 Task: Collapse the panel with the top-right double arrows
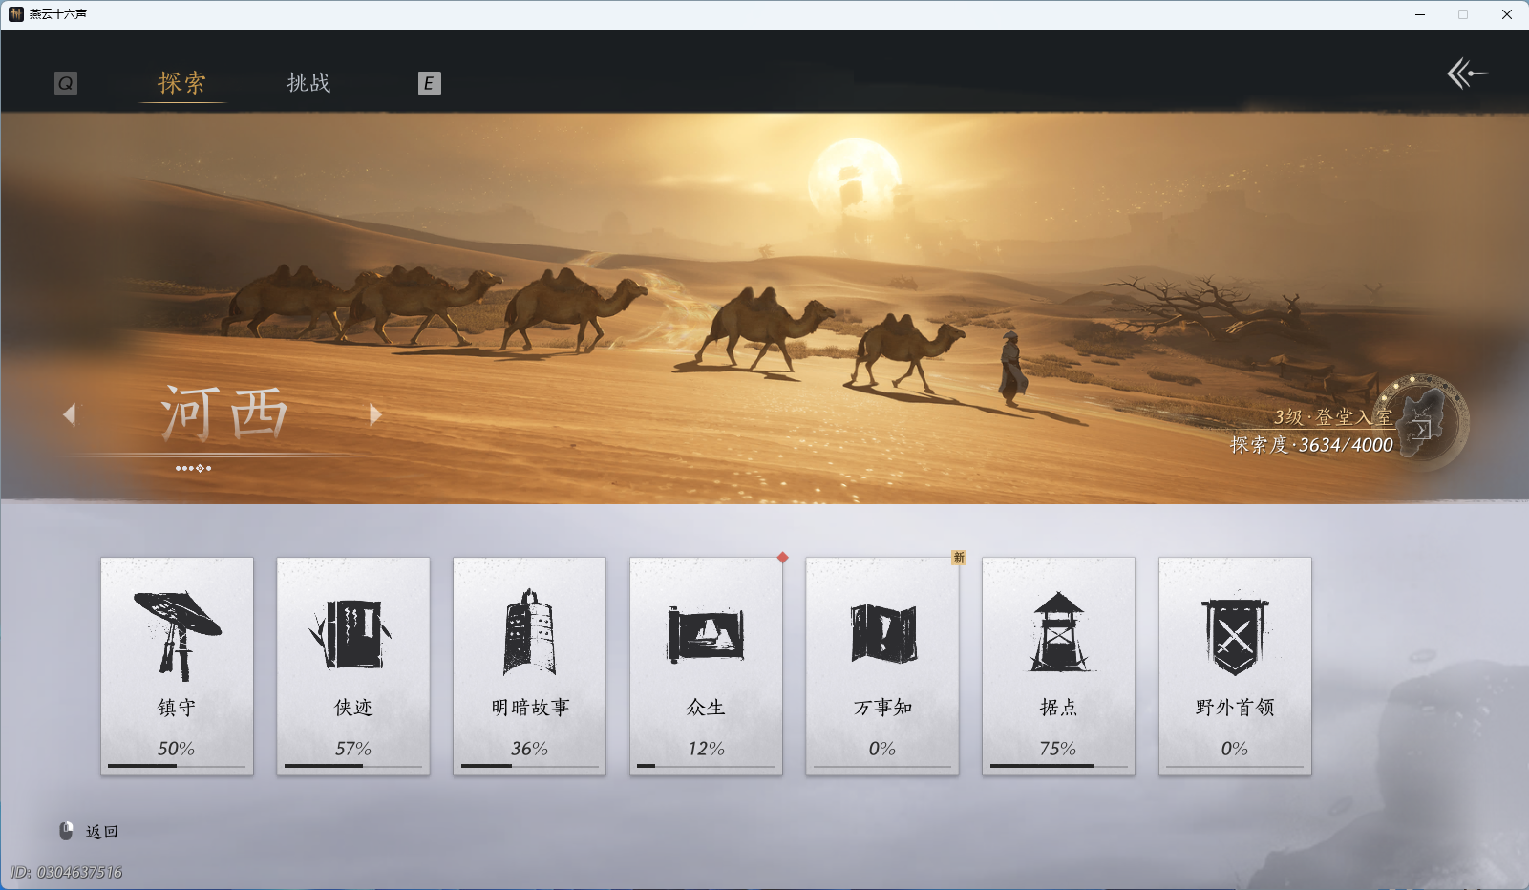pyautogui.click(x=1468, y=74)
